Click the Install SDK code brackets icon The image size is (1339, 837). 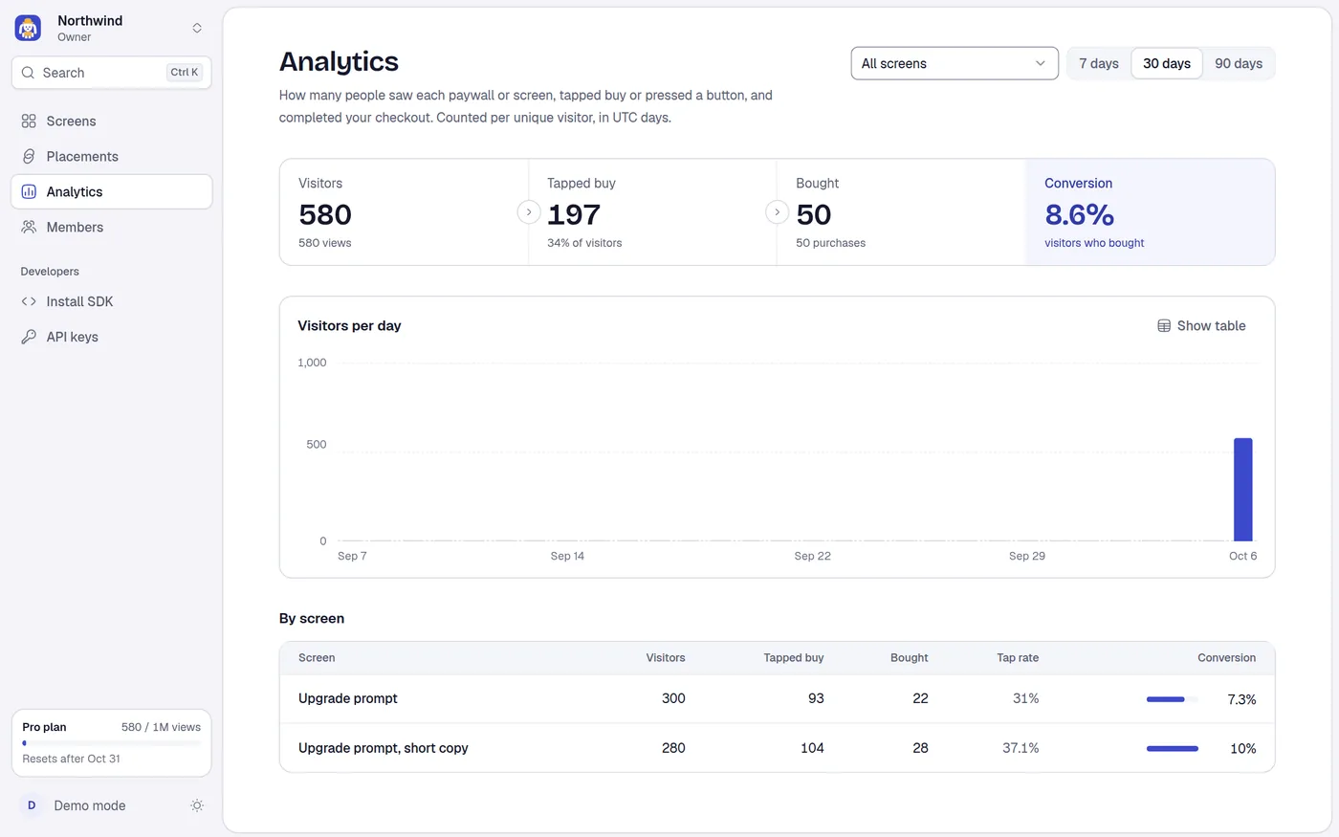coord(29,301)
